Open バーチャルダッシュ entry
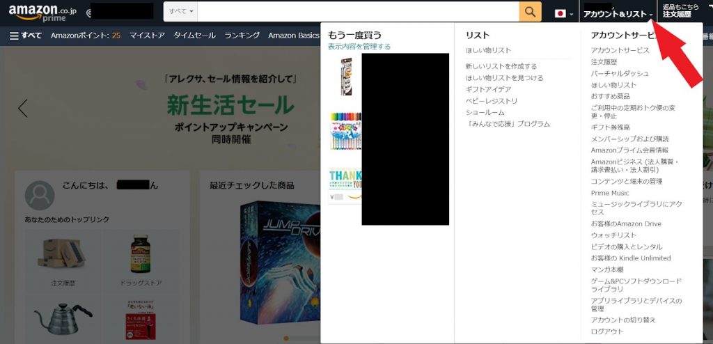Viewport: 713px width, 344px height. [x=620, y=73]
